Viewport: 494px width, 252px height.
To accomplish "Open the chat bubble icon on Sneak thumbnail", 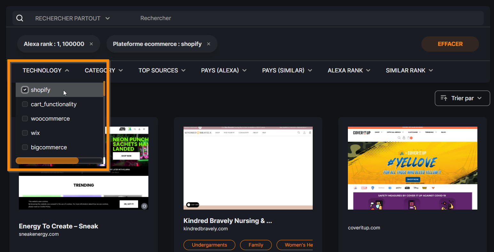I will (144, 206).
